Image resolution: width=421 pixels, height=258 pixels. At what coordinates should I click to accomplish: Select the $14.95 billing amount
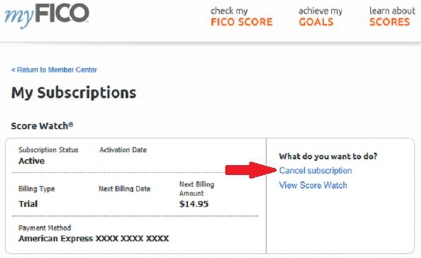(x=194, y=204)
